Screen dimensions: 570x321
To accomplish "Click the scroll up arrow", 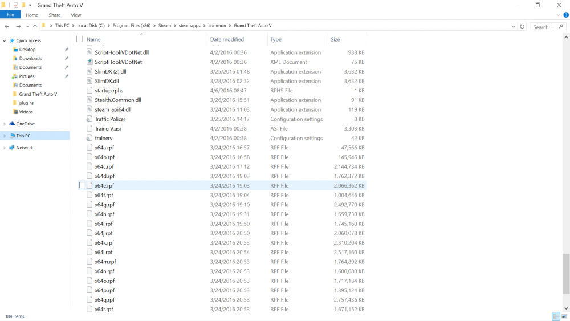I will (566, 37).
